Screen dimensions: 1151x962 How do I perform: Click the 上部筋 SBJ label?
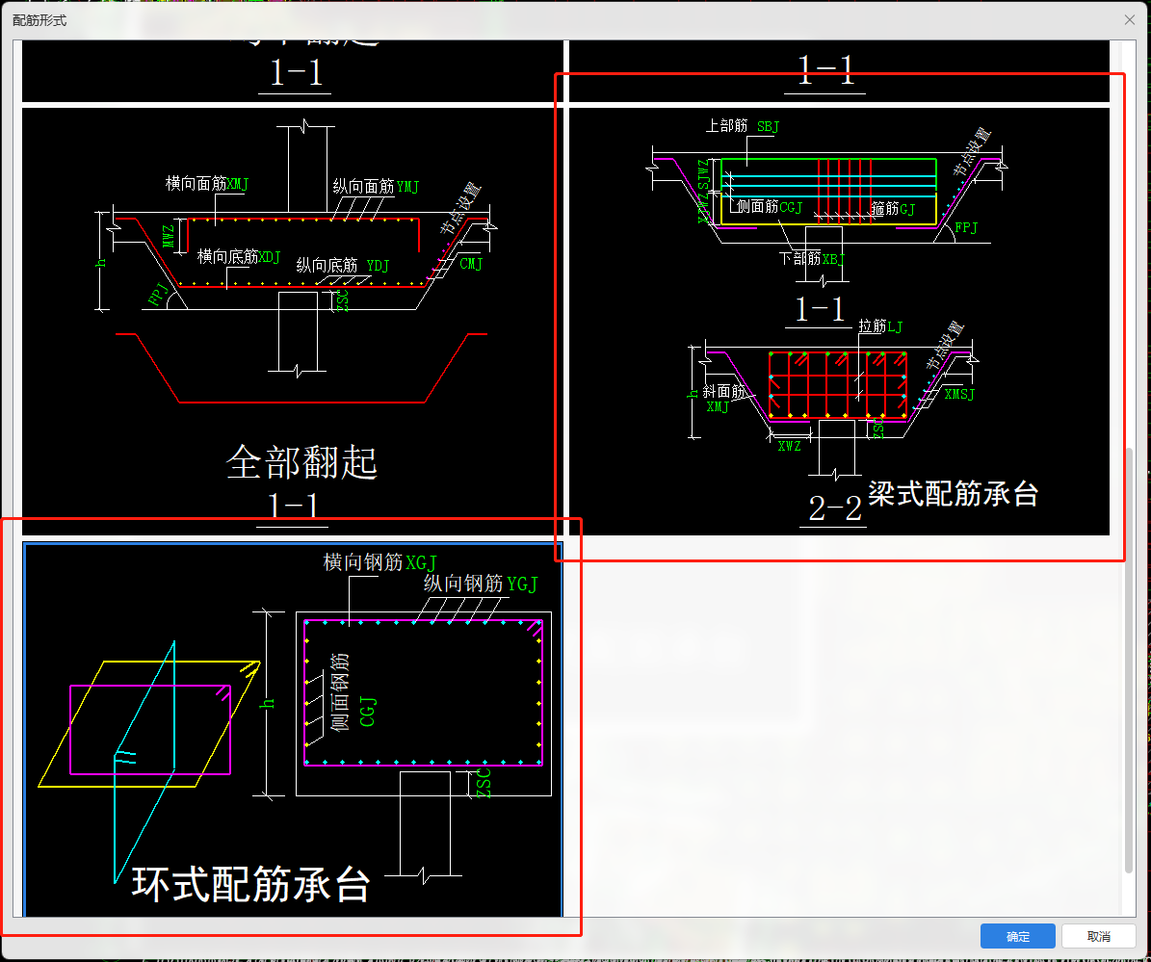click(743, 126)
